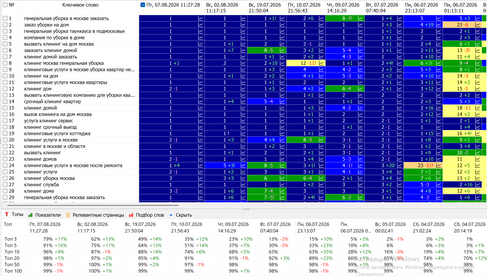Click the 'Вт, 07.07.2026 07:40:04' column header in the keyword table
The width and height of the screenshot is (487, 276).
click(x=384, y=8)
